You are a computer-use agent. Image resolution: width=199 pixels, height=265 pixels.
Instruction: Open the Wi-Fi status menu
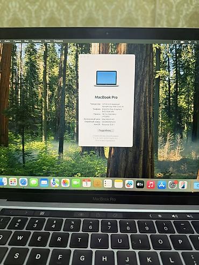[190, 42]
